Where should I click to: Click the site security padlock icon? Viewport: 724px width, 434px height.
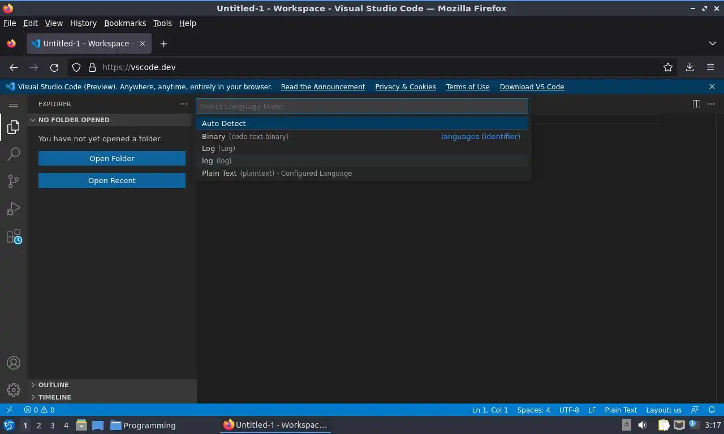[92, 67]
